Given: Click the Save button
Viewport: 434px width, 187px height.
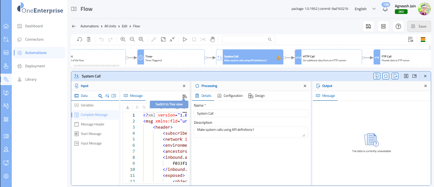Looking at the screenshot, I should pyautogui.click(x=419, y=26).
